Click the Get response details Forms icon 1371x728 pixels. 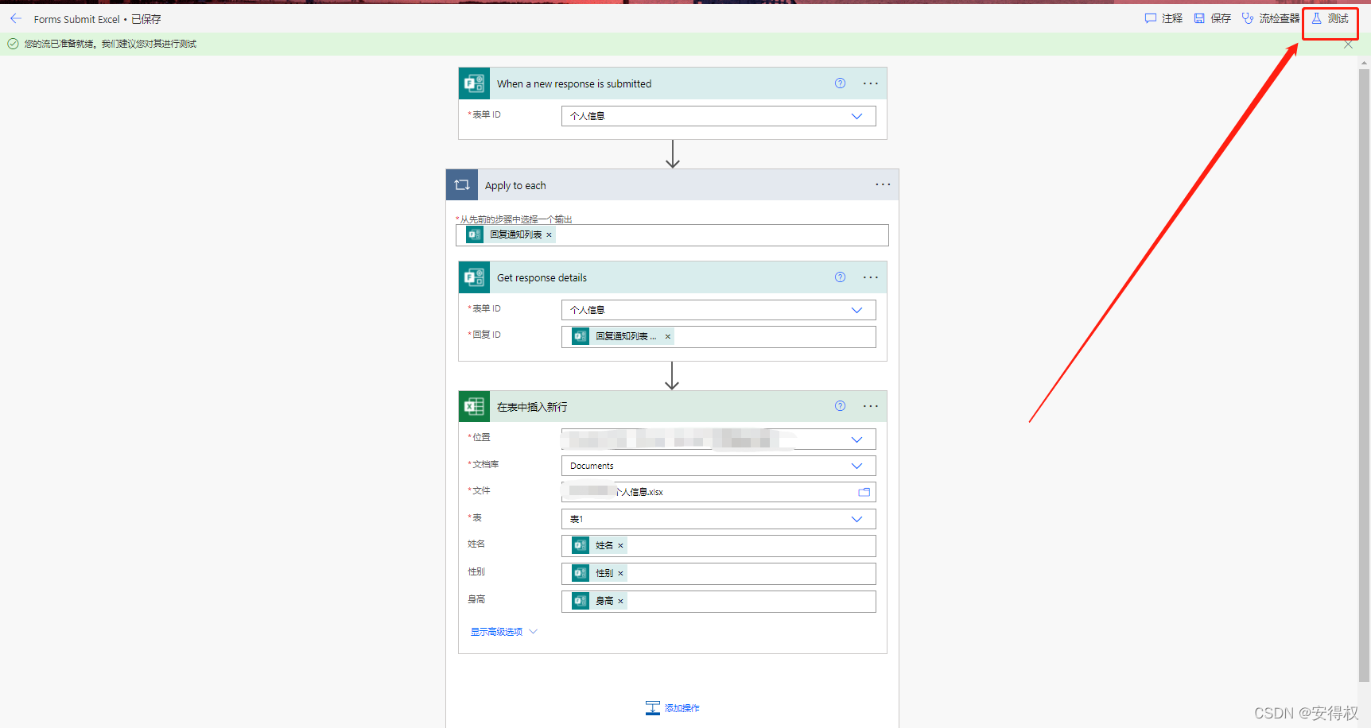[474, 277]
